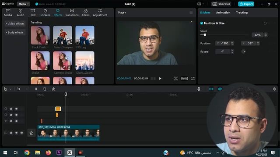Switch to the Animation tab

click(223, 13)
